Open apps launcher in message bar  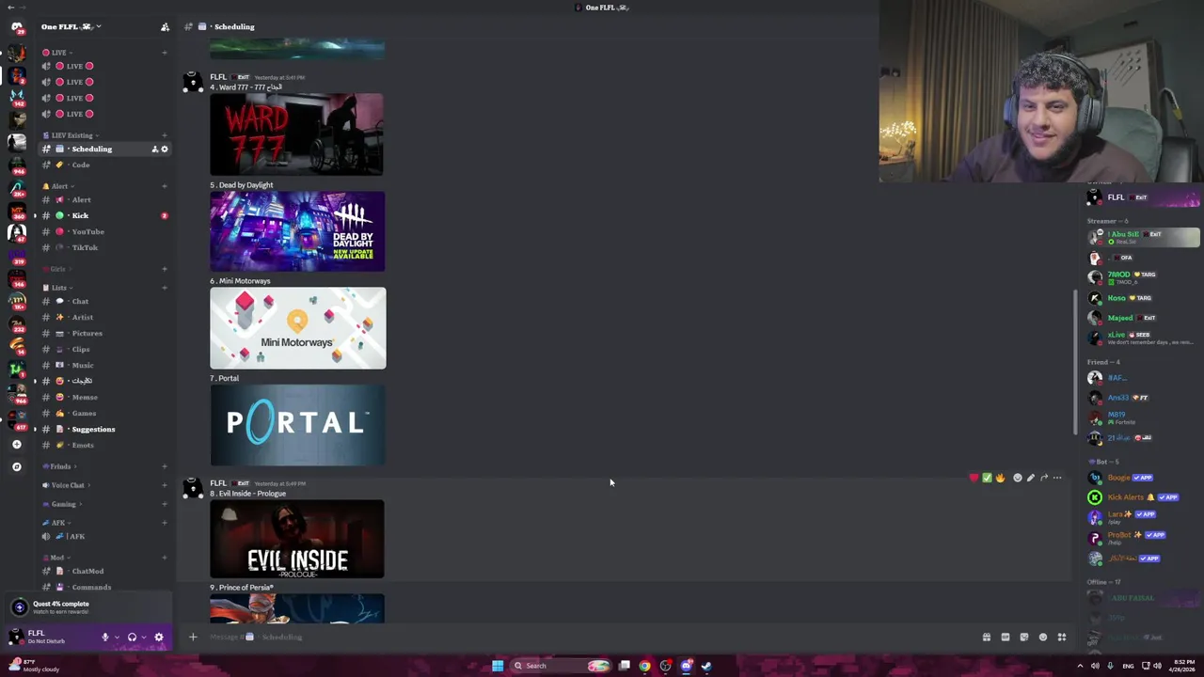[1062, 637]
